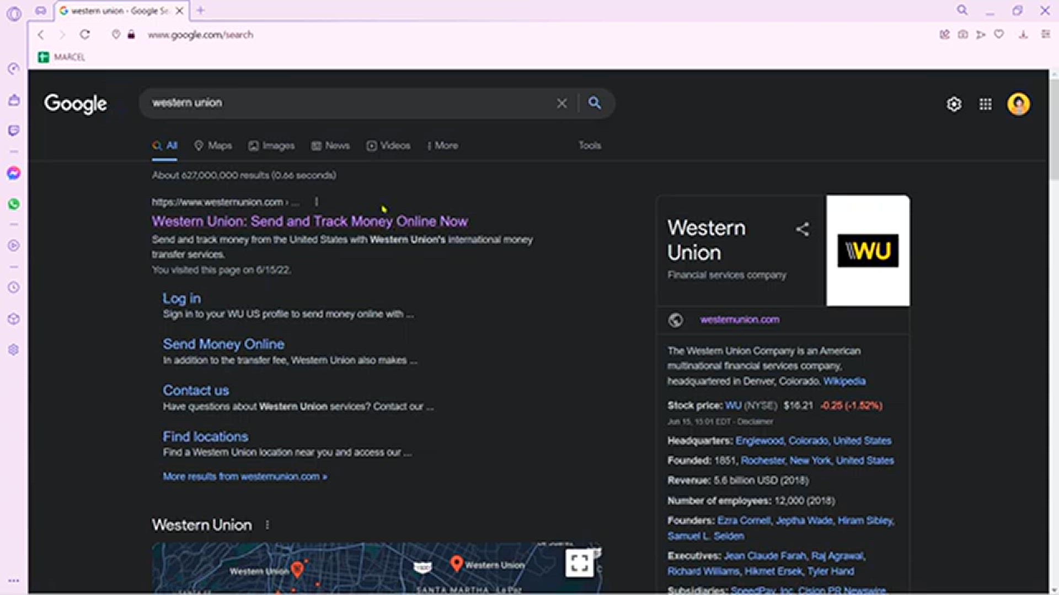Open Messenger in the sidebar
The width and height of the screenshot is (1059, 595).
(x=14, y=173)
